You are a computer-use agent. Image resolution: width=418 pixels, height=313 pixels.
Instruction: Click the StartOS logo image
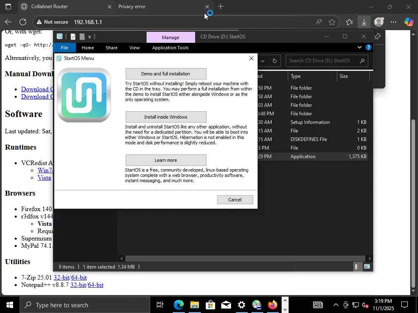click(84, 95)
